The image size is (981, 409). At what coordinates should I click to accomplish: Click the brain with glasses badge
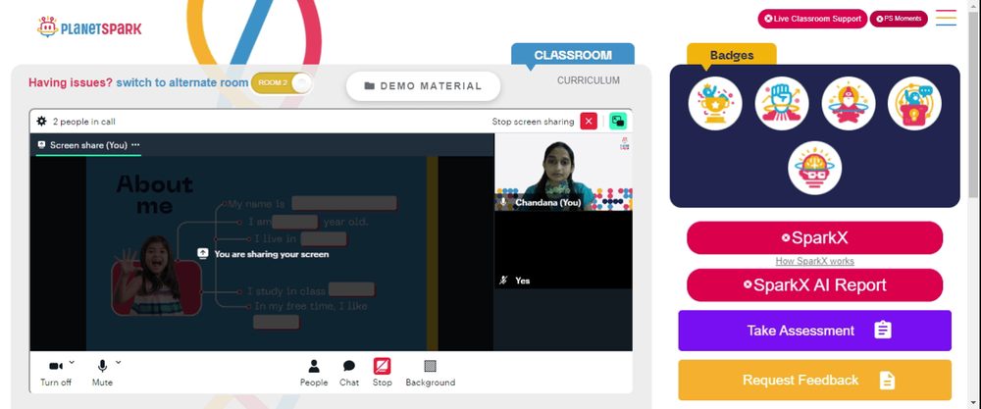pyautogui.click(x=814, y=168)
